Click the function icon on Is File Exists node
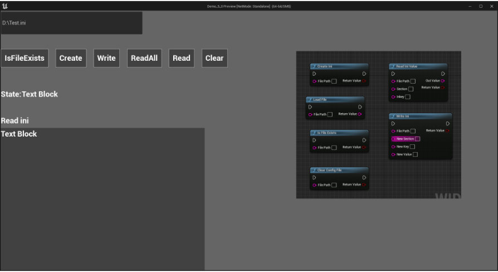 [314, 133]
